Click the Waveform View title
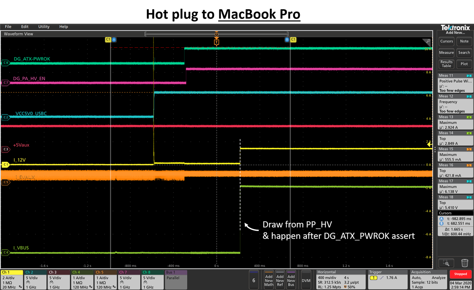This screenshot has height=290, width=474. [18, 34]
